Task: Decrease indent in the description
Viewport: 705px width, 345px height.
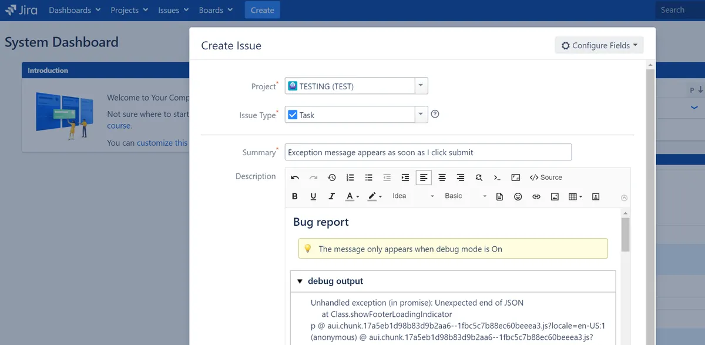Action: click(x=387, y=177)
